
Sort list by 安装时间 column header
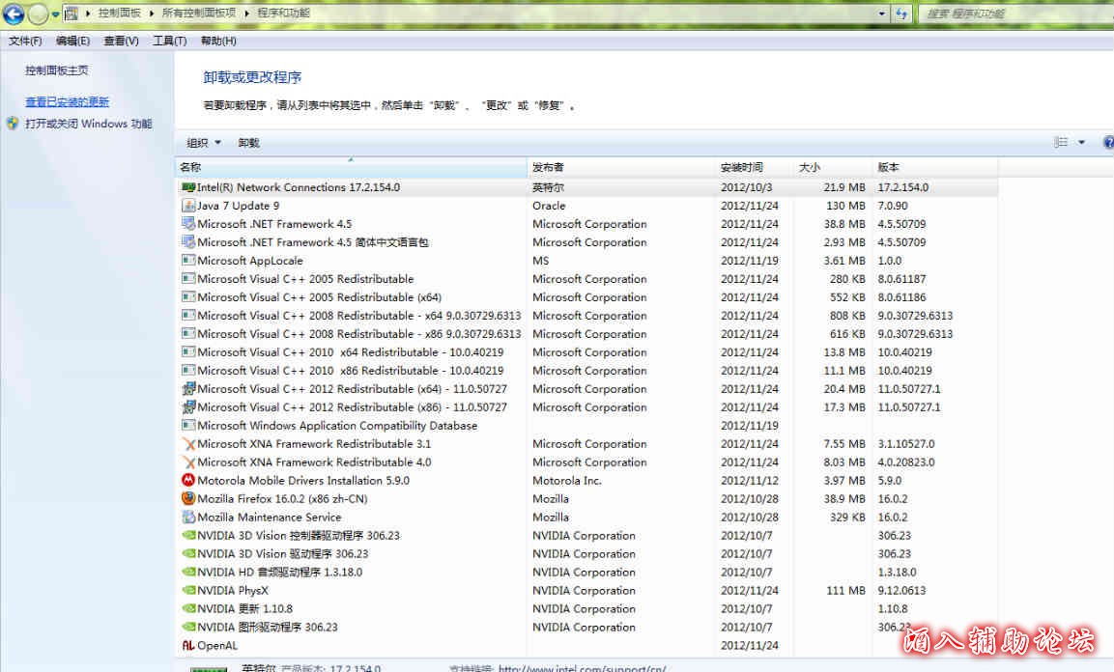click(x=742, y=167)
